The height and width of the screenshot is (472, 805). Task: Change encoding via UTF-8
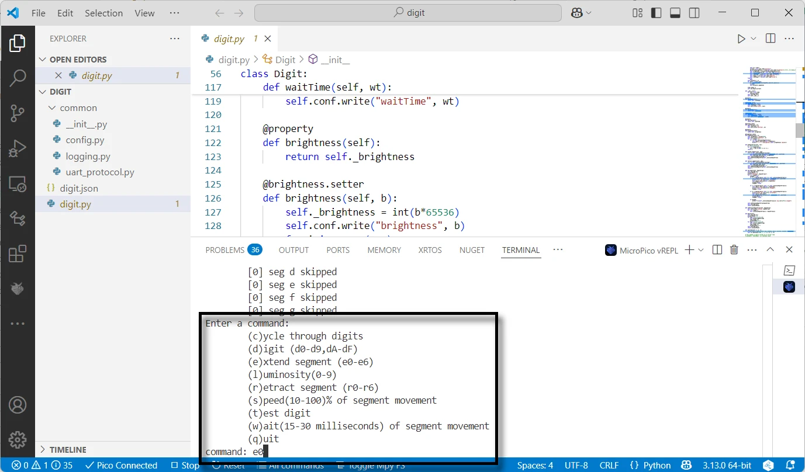[576, 465]
